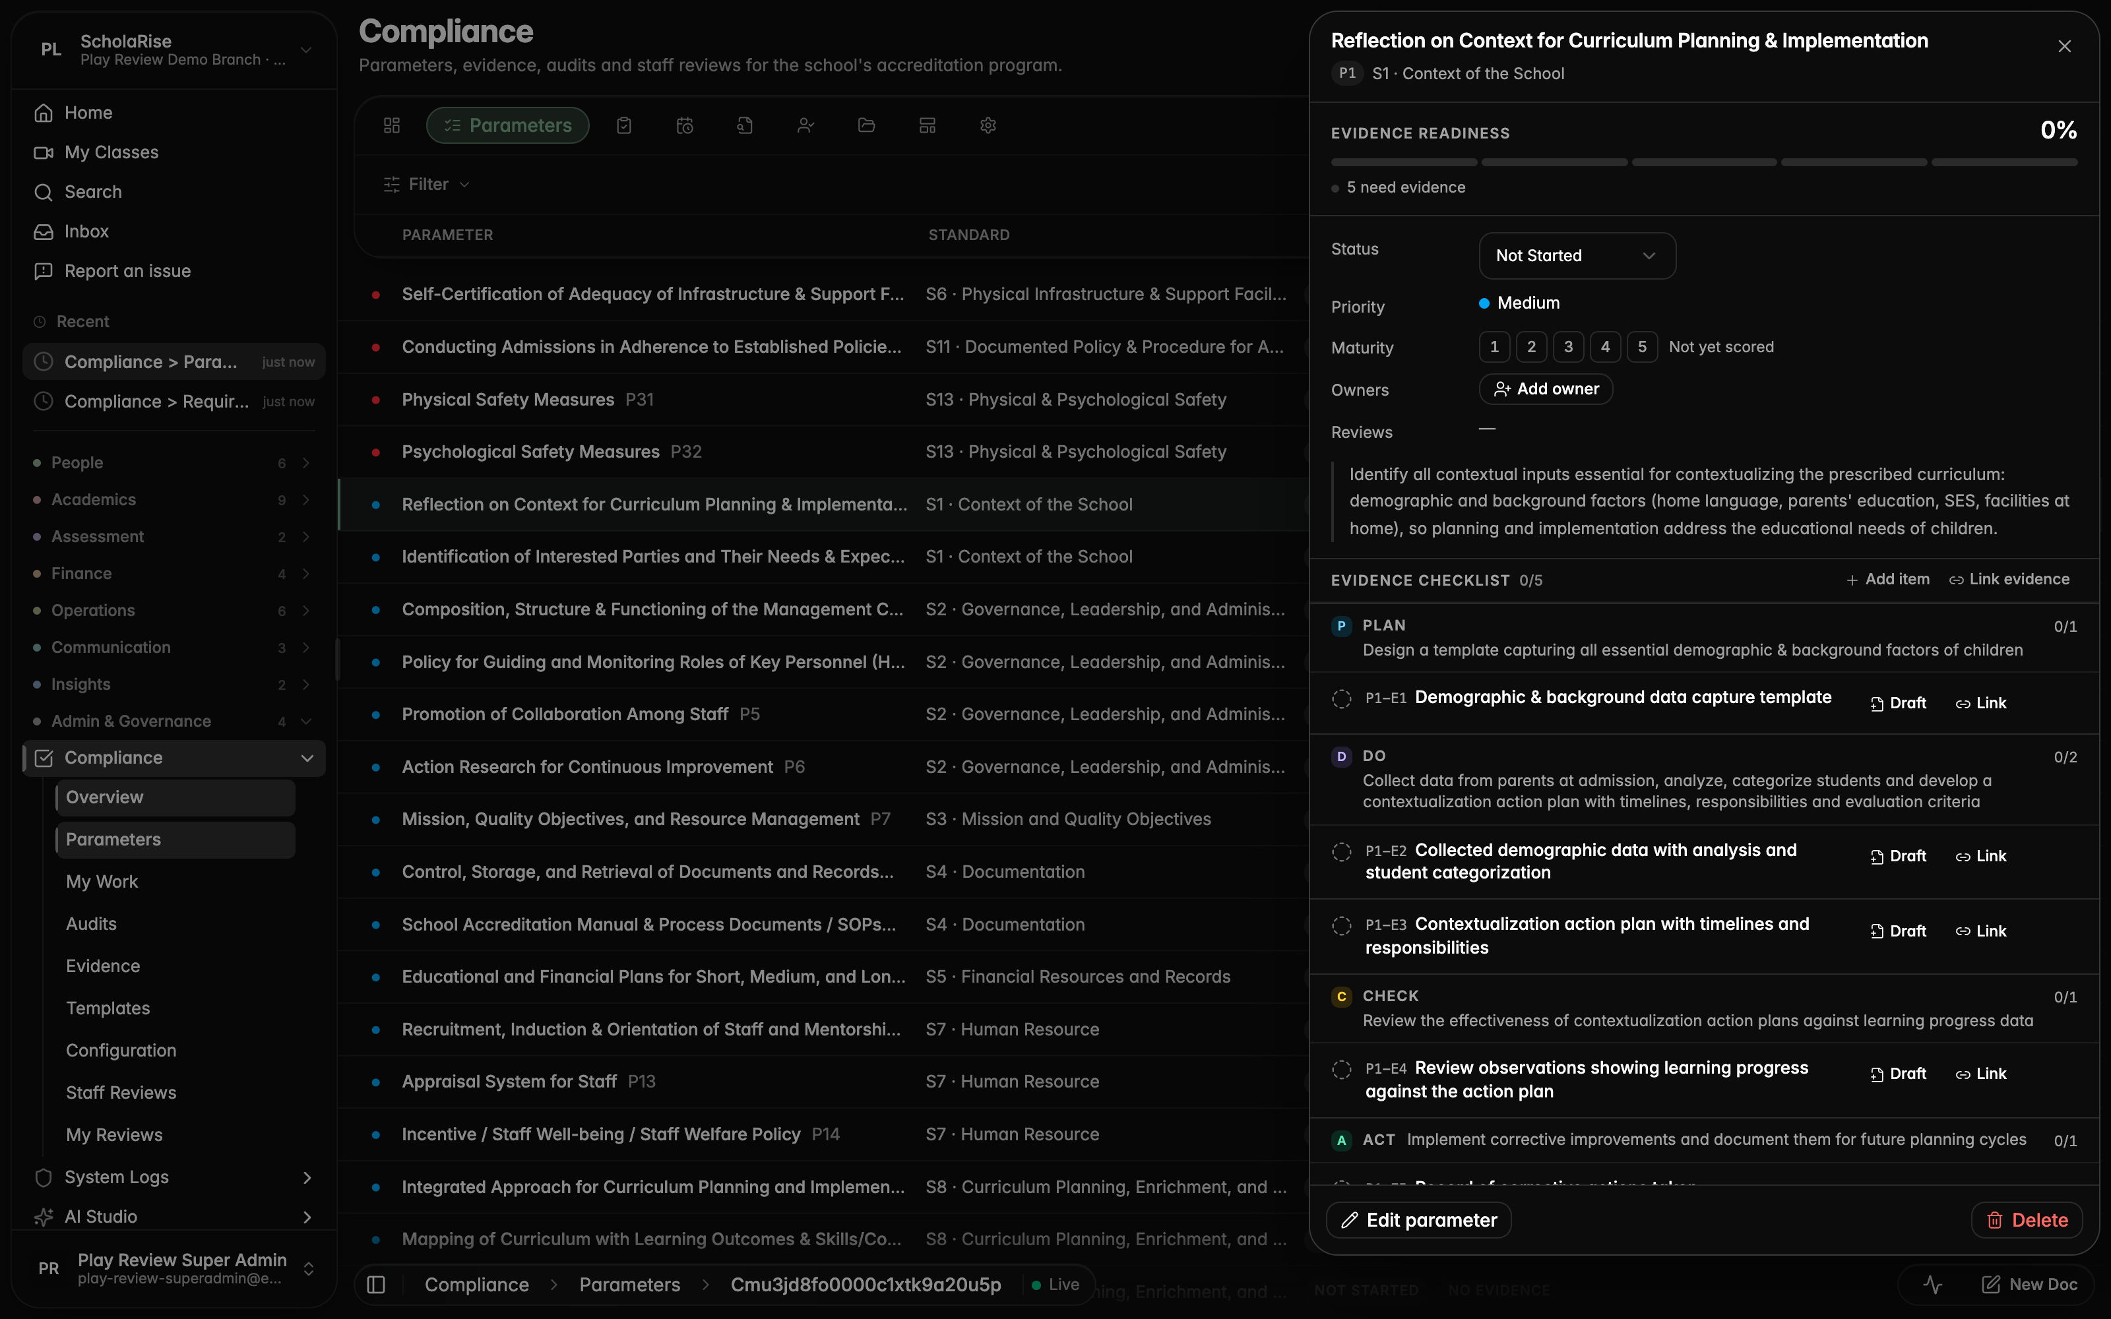The image size is (2111, 1319).
Task: Open the calendar-clock audits toolbar icon
Action: pos(685,125)
